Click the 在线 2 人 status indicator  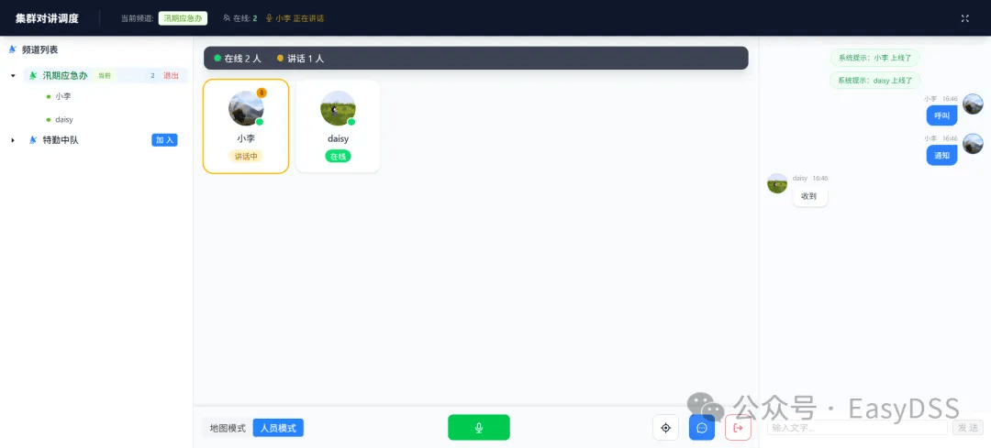(238, 58)
